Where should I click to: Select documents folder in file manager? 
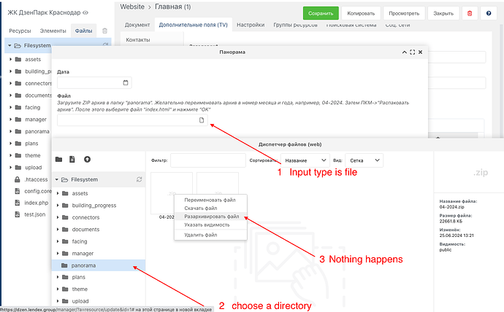click(85, 230)
